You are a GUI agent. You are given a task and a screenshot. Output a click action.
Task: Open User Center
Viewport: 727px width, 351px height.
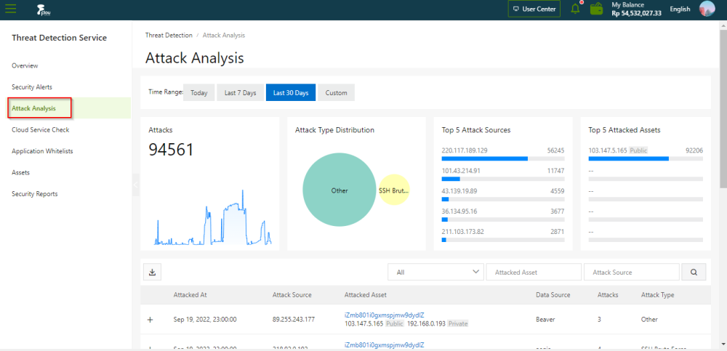(x=534, y=9)
